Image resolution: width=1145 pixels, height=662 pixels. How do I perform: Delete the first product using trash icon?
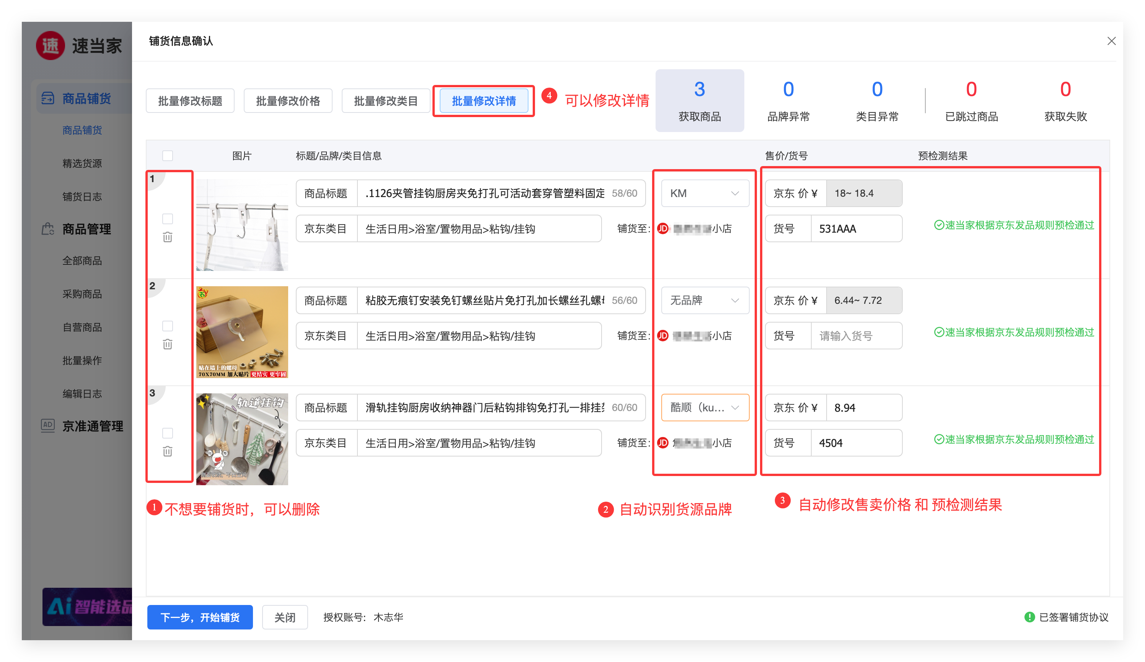[x=167, y=237]
